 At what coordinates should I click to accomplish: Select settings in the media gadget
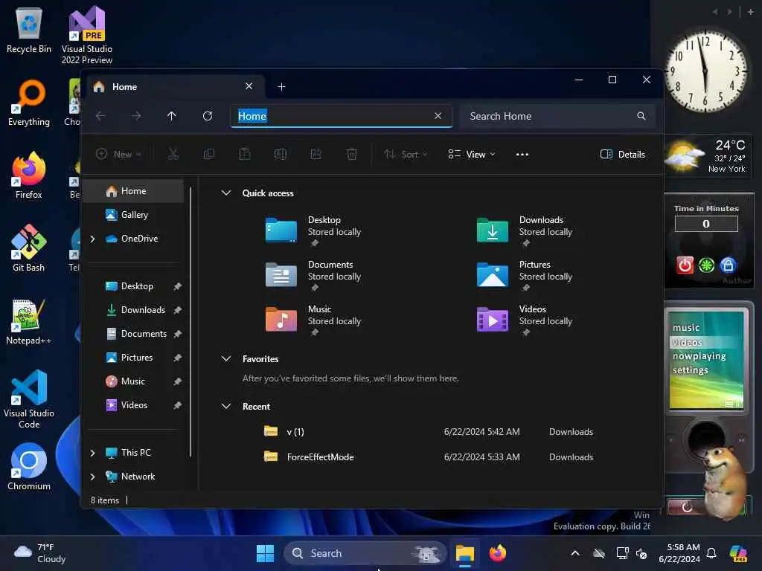pos(690,370)
